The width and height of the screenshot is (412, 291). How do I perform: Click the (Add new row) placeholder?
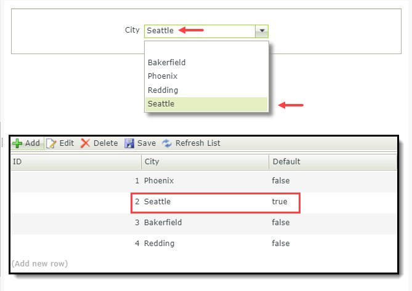pyautogui.click(x=39, y=263)
